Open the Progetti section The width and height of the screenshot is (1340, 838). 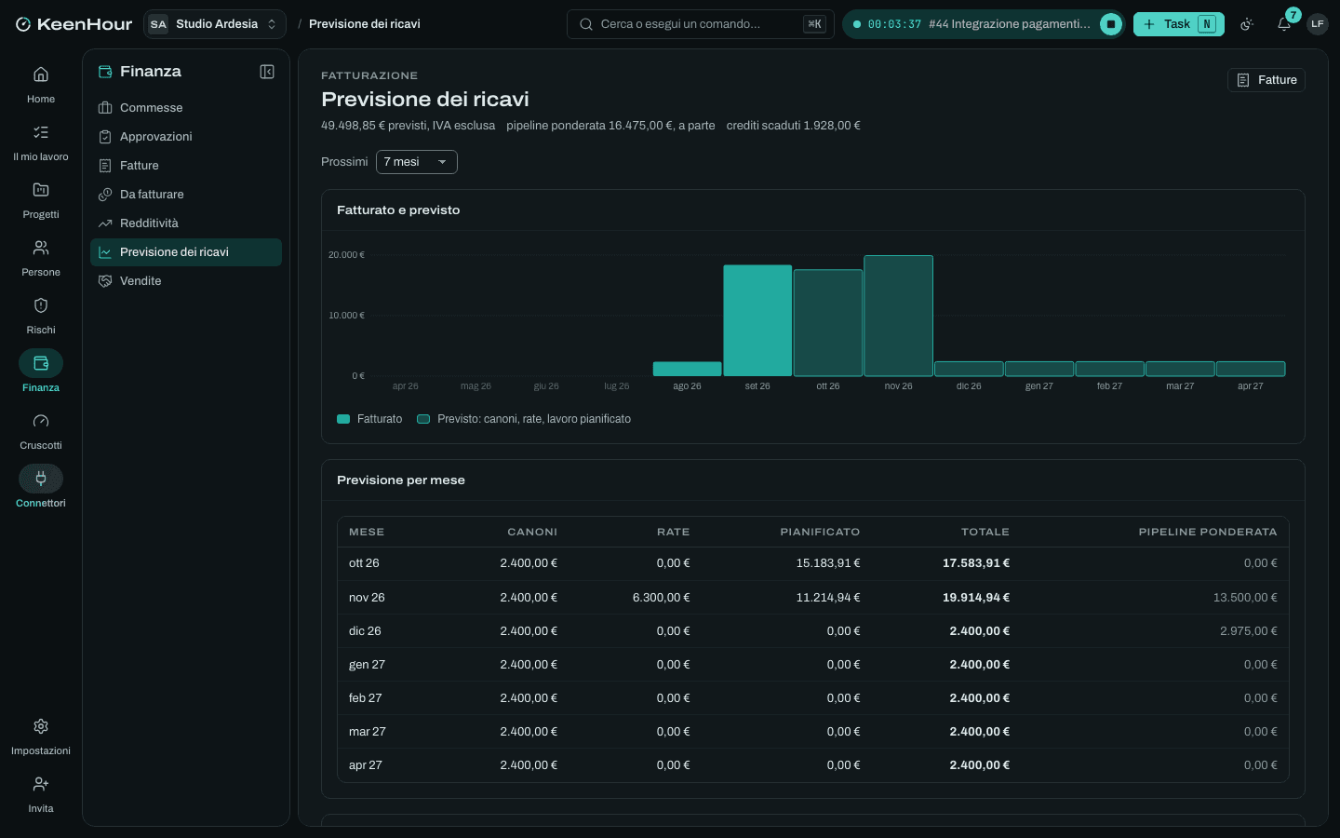pos(41,199)
